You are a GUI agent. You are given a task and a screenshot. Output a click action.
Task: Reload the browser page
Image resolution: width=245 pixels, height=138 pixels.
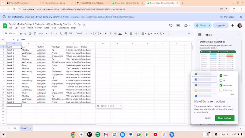(14, 9)
